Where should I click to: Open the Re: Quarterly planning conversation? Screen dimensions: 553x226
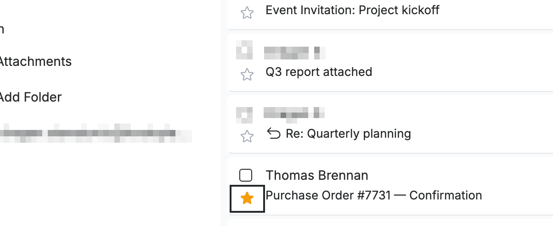(x=348, y=134)
